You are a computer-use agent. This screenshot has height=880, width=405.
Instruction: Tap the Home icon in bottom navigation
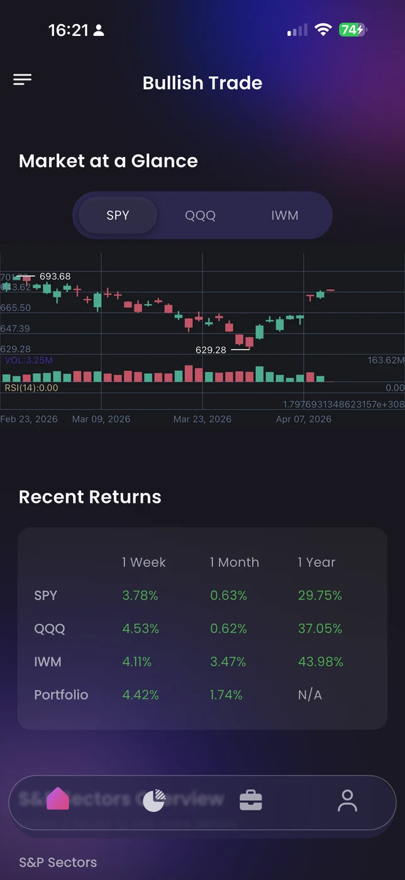pos(58,799)
